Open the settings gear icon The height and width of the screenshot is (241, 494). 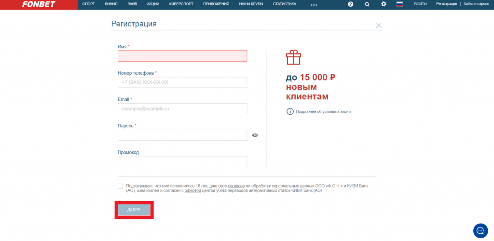point(384,4)
